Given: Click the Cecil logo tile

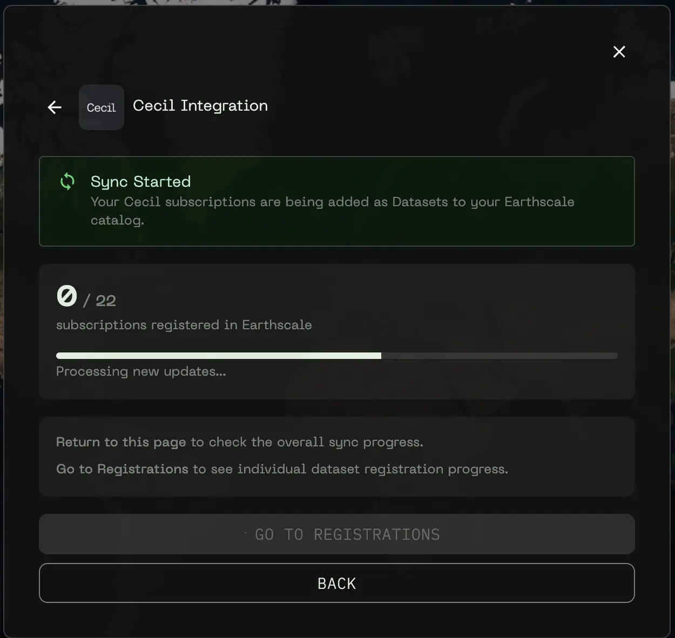Looking at the screenshot, I should (102, 107).
